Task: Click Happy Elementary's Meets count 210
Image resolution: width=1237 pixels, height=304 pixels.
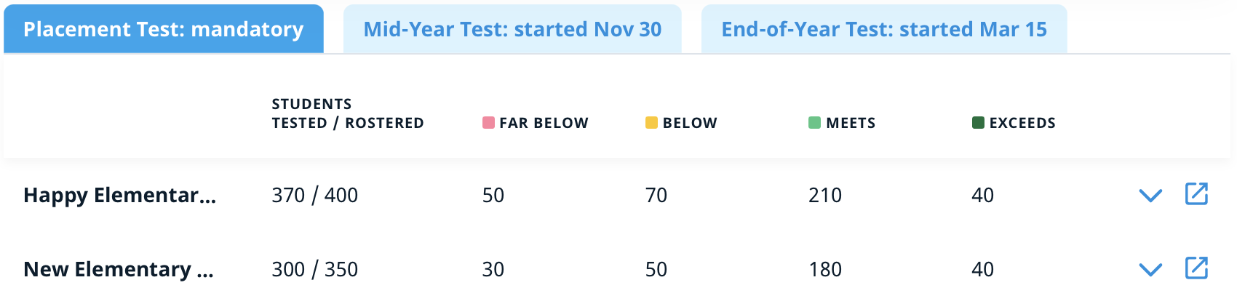Action: point(825,195)
